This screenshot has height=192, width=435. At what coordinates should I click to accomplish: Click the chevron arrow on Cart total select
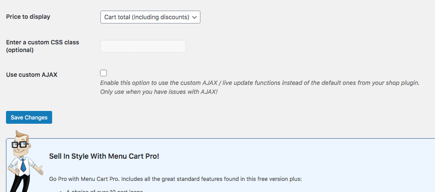[x=195, y=17]
